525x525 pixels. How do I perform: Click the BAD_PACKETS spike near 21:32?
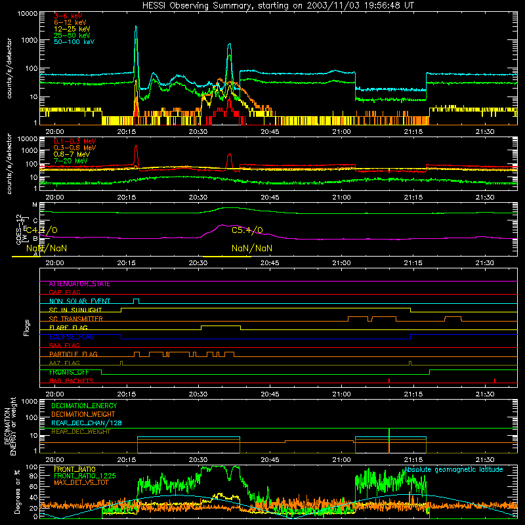[495, 381]
